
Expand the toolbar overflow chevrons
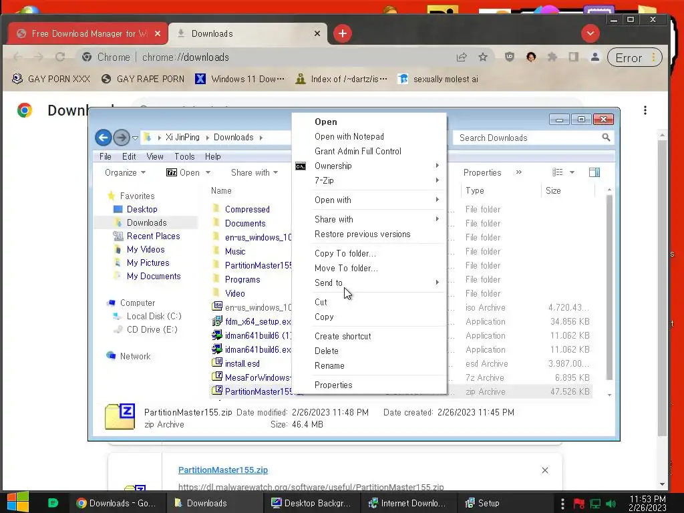coord(518,172)
